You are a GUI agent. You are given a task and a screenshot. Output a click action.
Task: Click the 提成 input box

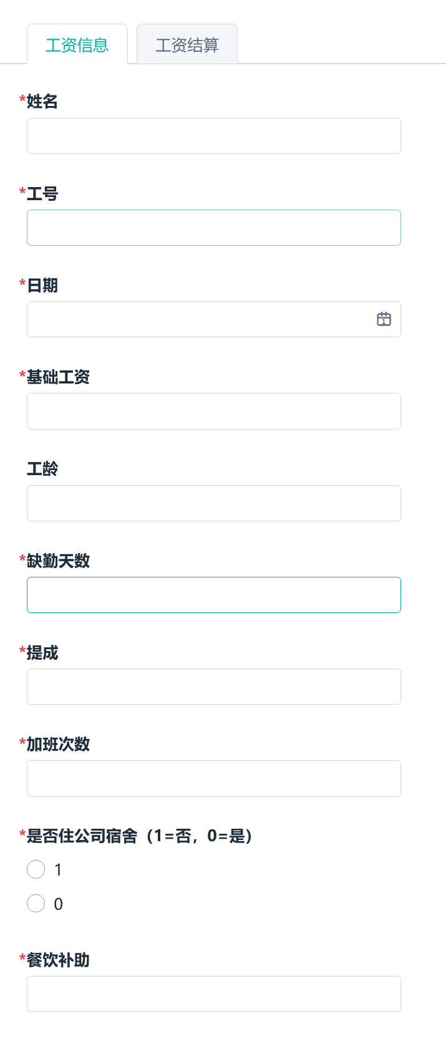coord(213,687)
